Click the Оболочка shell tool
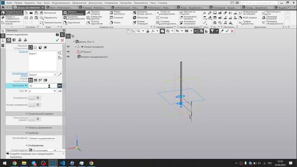The image size is (297, 167). pyautogui.click(x=140, y=18)
